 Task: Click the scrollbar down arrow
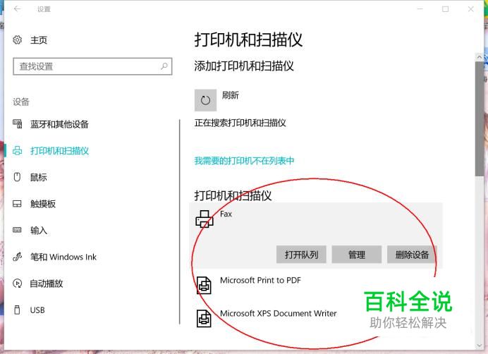point(479,345)
